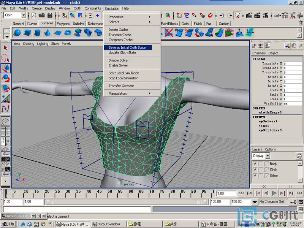The image size is (304, 228).
Task: Click the Layer Editor scrollbar down arrow
Action: click(x=300, y=180)
